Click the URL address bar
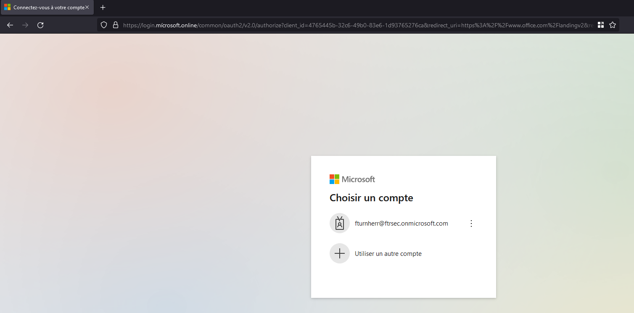 coord(358,25)
